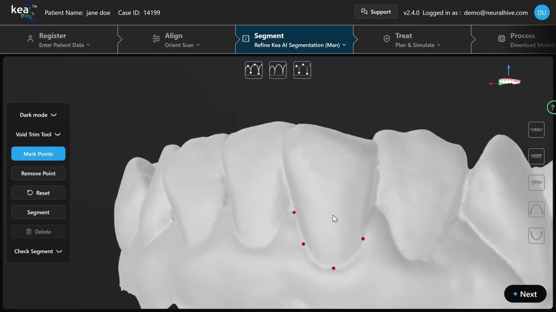Click the patient name jane doe text
This screenshot has width=556, height=312.
coord(98,13)
